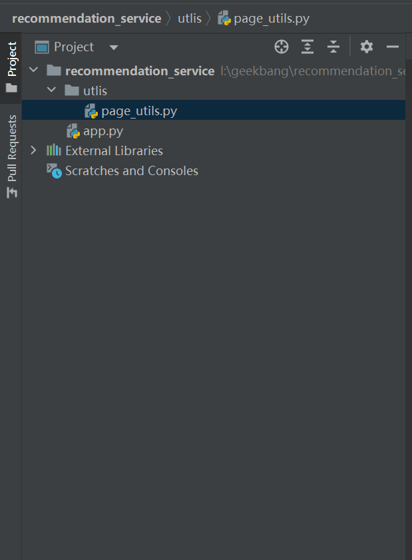Screen dimensions: 412x560
Task: Click the Collapse All icon
Action: (x=333, y=47)
